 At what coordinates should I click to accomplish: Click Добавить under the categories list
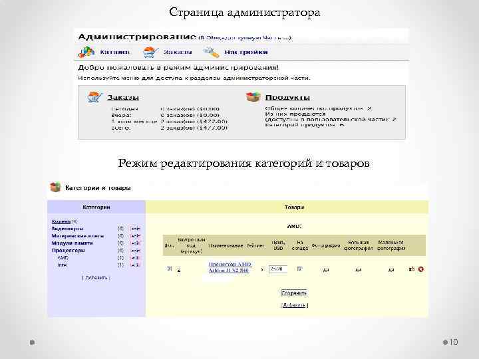pos(96,278)
